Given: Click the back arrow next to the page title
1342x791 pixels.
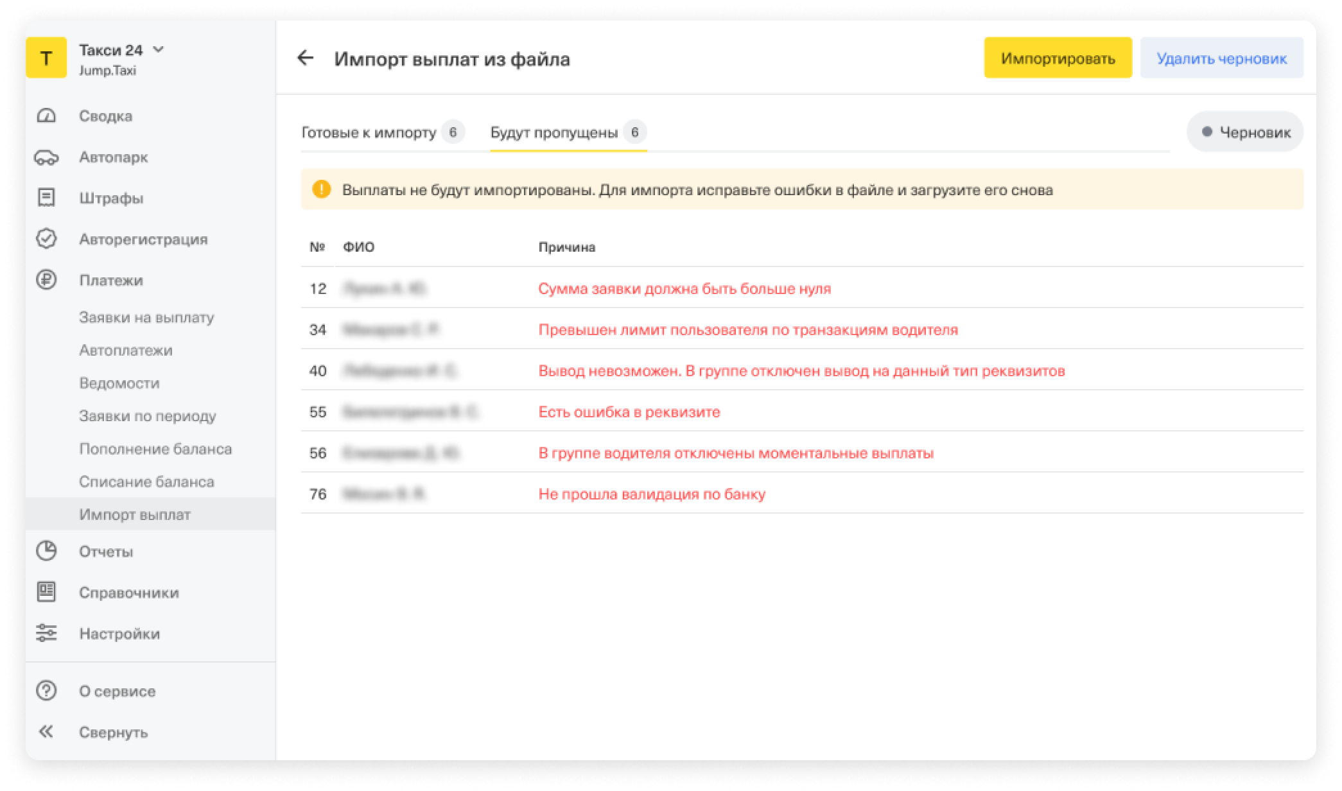Looking at the screenshot, I should click(x=306, y=58).
